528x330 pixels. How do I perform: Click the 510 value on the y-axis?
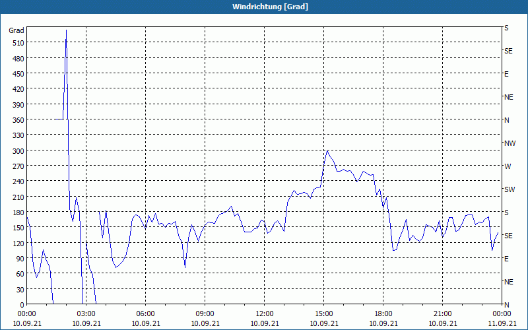click(x=18, y=43)
